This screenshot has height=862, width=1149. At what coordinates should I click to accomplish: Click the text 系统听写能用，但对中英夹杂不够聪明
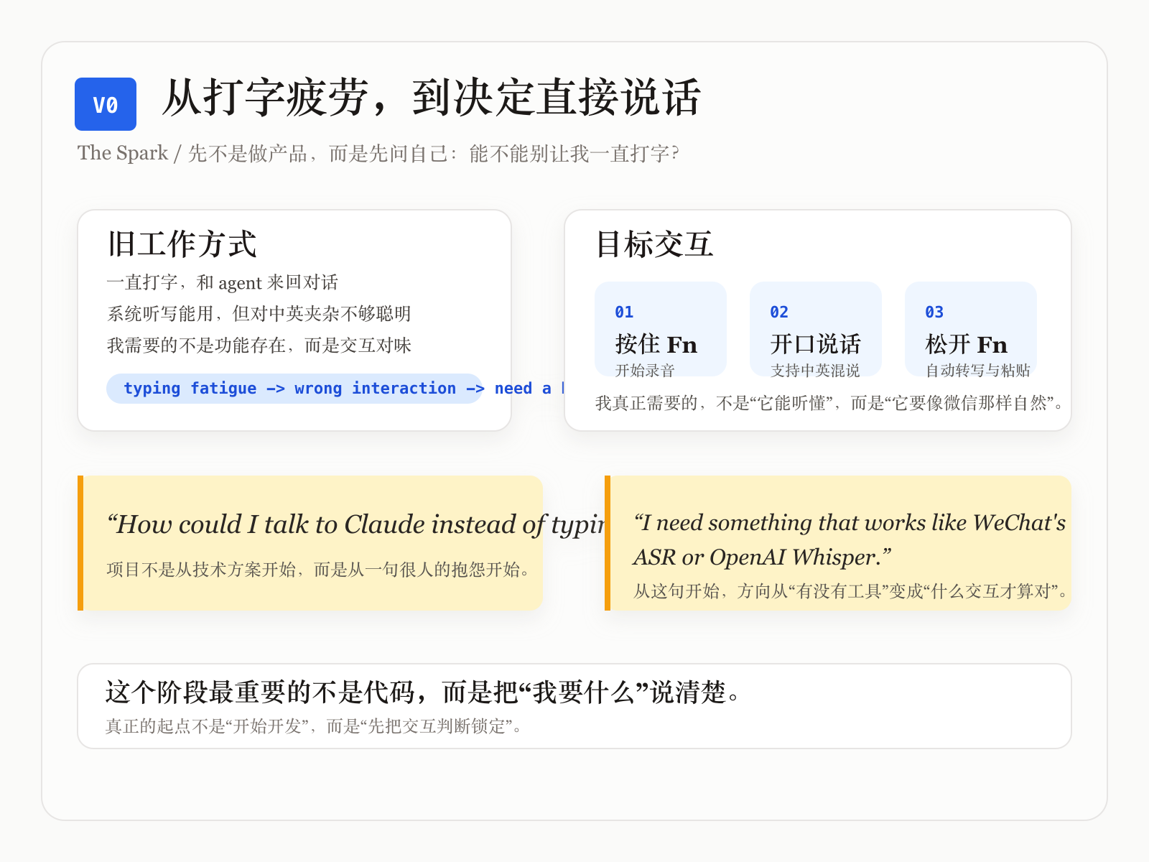(x=259, y=314)
